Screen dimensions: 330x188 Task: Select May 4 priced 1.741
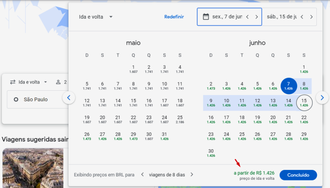(x=180, y=69)
